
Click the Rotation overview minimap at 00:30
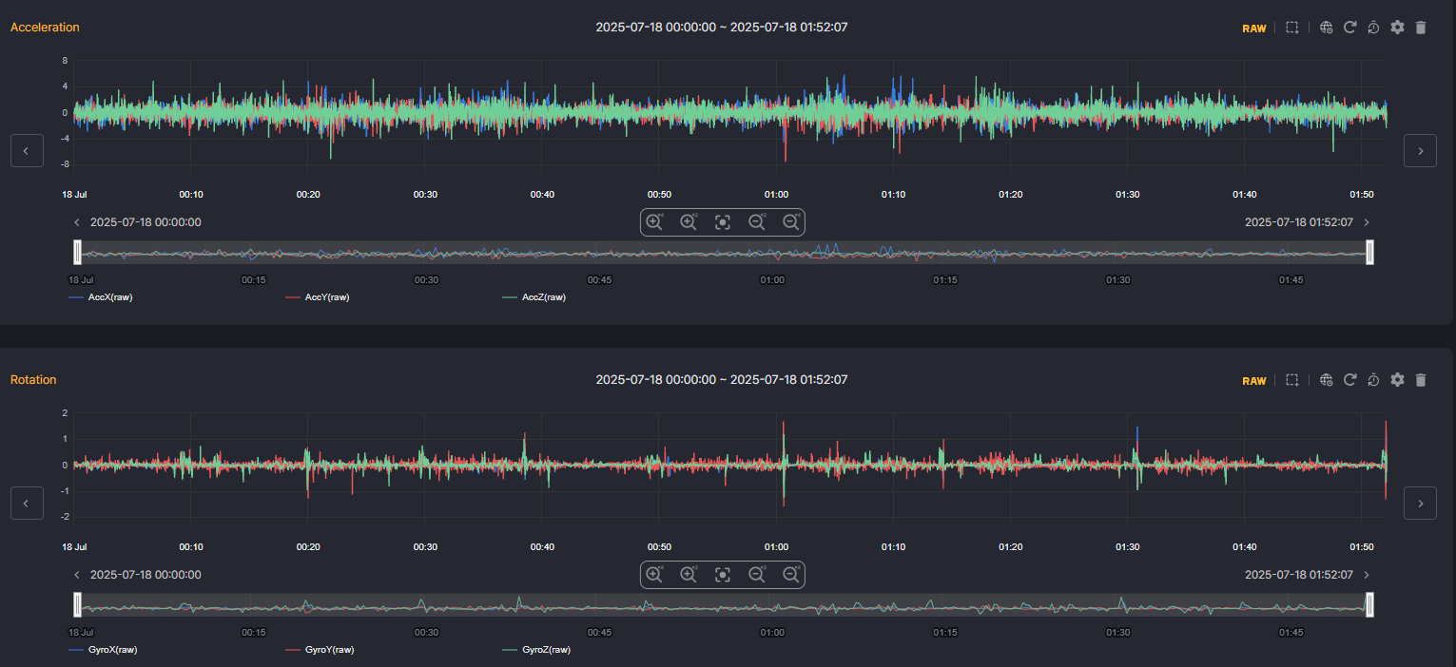click(x=426, y=605)
